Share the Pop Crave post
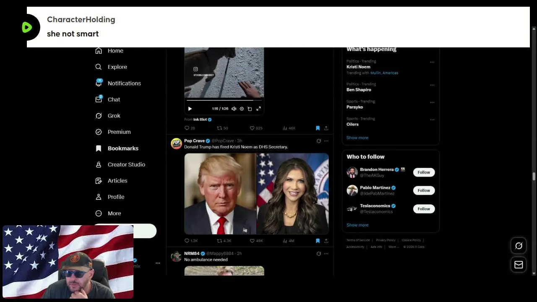 click(x=326, y=241)
